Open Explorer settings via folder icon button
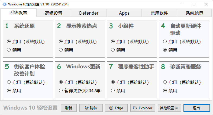Image resolution: width=213 pixels, height=115 pixels. 143,108
